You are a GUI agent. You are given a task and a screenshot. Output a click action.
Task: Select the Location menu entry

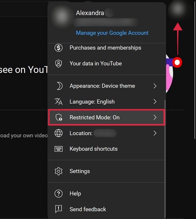[x=107, y=133]
